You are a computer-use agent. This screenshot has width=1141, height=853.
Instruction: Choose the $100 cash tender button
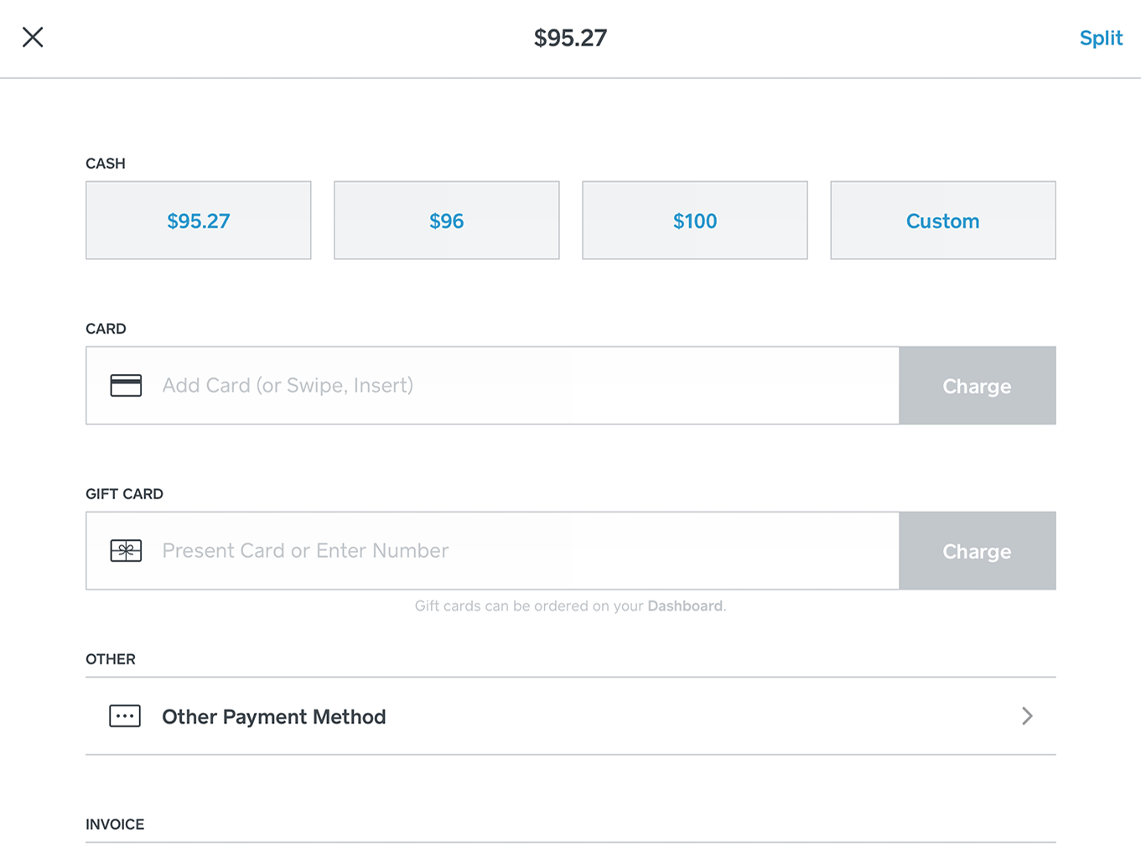point(694,221)
